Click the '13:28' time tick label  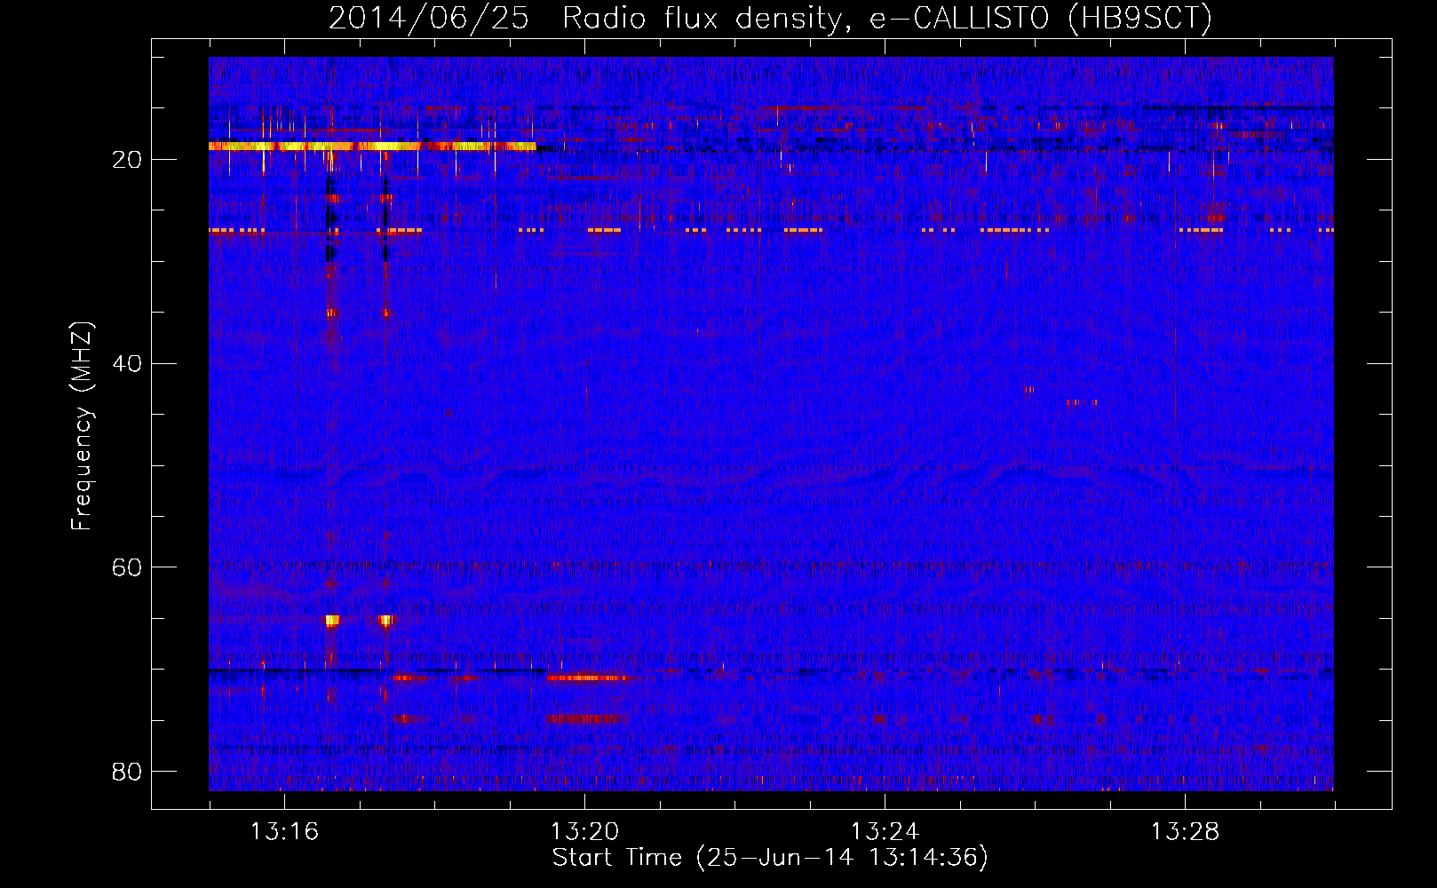[1185, 832]
